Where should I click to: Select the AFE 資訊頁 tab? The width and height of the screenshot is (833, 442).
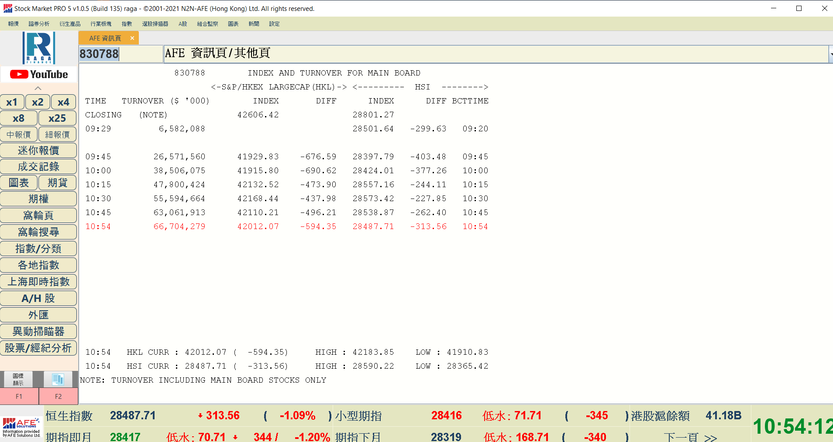(105, 38)
